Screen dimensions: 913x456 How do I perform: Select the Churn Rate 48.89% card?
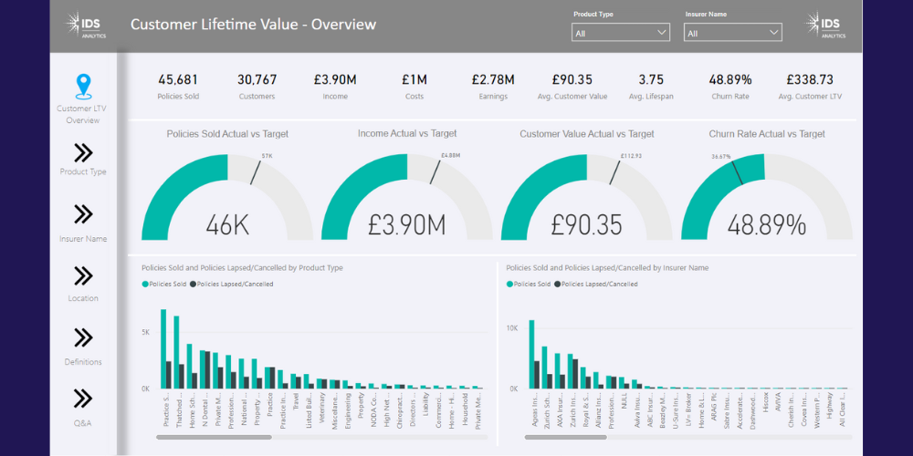tap(730, 86)
